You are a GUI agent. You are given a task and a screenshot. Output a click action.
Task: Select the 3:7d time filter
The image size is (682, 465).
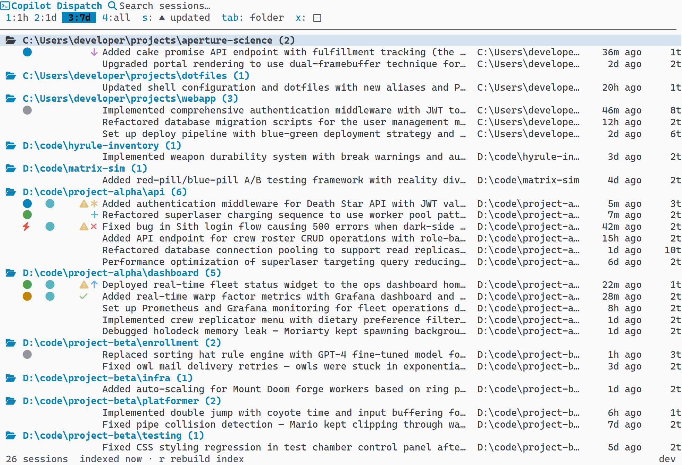tap(79, 18)
